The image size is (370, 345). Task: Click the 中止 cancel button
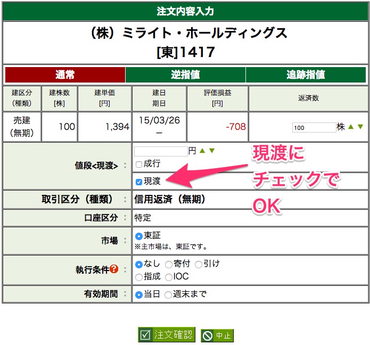(x=217, y=335)
